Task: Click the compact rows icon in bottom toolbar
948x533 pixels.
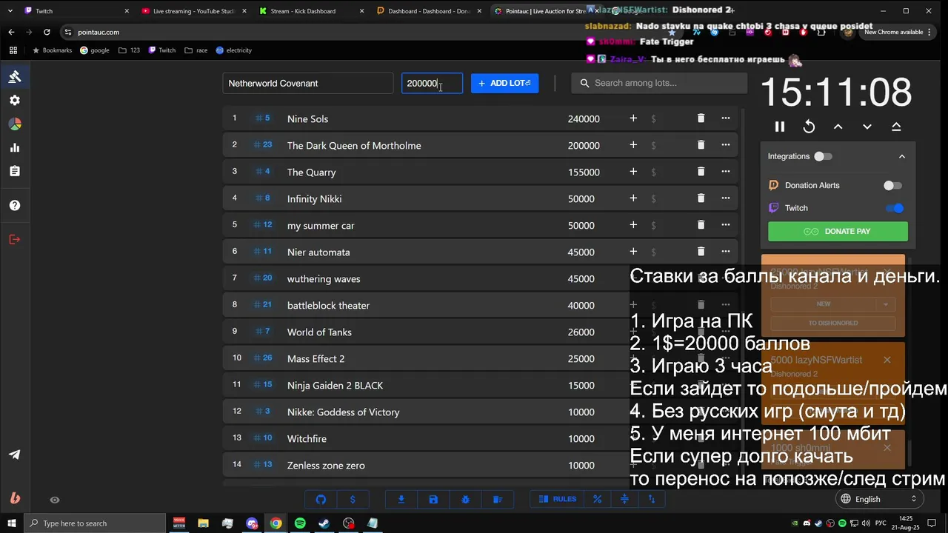Action: pos(624,499)
